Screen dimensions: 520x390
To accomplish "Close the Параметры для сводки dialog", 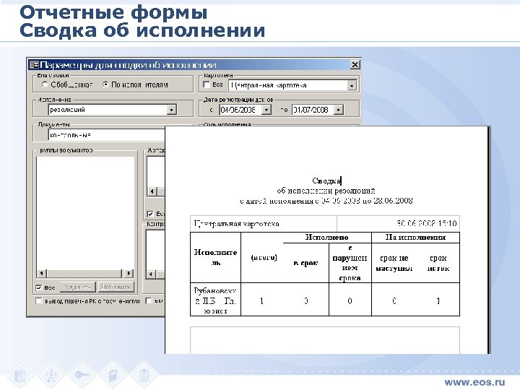I will [x=355, y=65].
